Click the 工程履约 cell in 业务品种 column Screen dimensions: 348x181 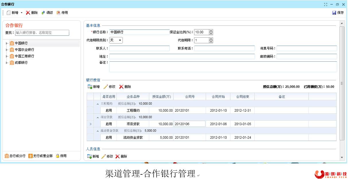click(x=133, y=110)
